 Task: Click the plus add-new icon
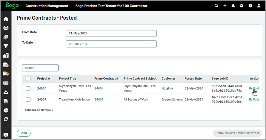[x=225, y=6]
